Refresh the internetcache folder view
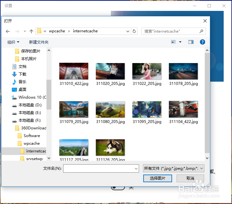 pos(134,31)
